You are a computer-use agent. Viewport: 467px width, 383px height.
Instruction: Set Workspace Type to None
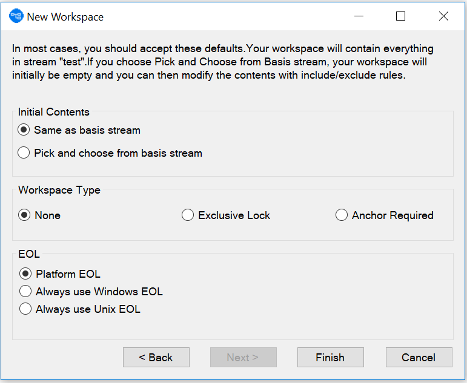(x=24, y=215)
